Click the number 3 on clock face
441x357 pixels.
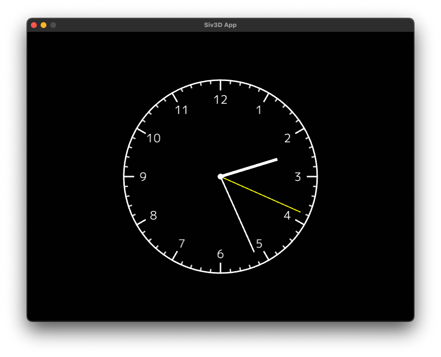[x=297, y=177]
